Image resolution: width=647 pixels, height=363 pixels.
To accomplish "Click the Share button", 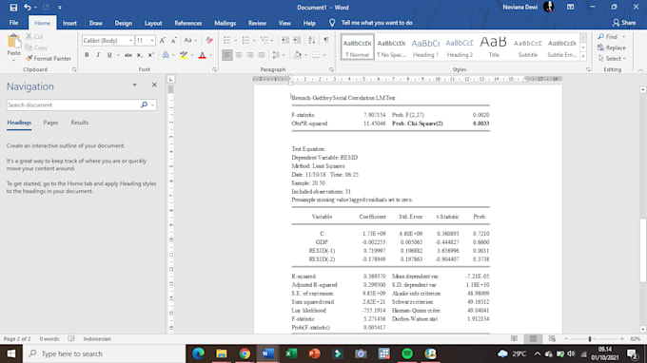I will [x=624, y=23].
